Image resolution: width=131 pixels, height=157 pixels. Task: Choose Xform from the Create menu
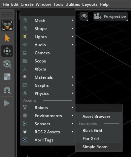pyautogui.click(x=40, y=69)
